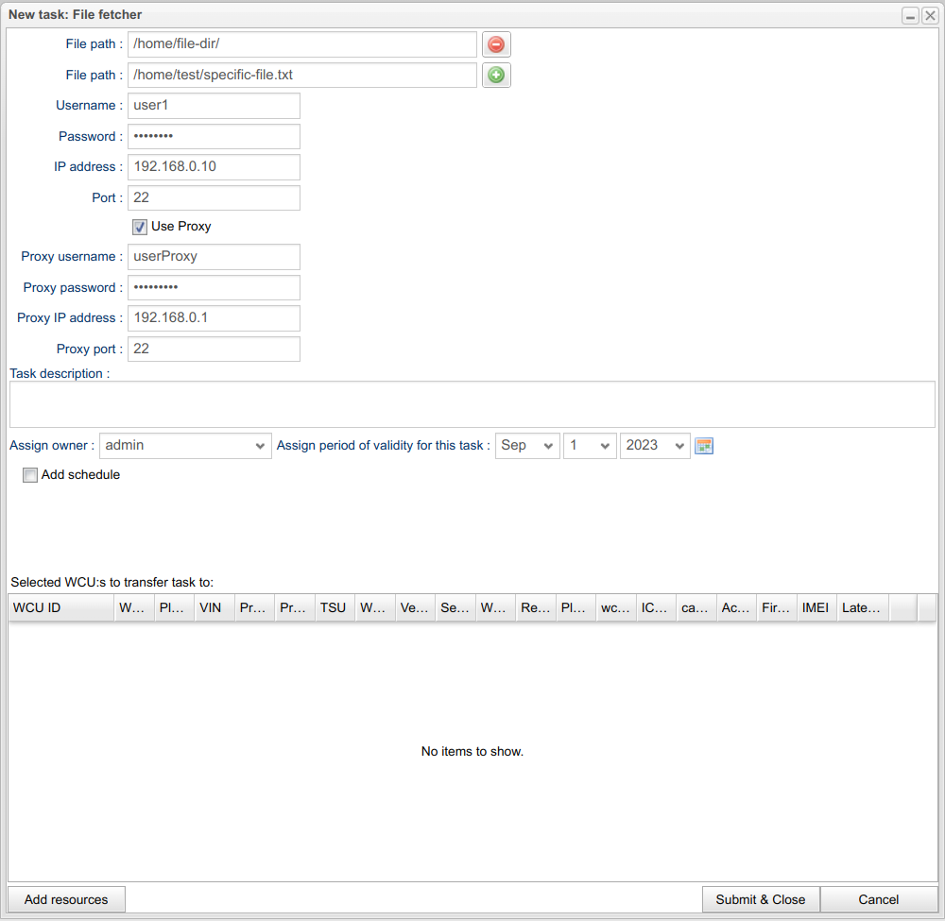The width and height of the screenshot is (945, 921).
Task: Click the Add resources button
Action: point(66,899)
